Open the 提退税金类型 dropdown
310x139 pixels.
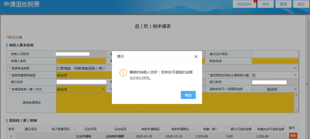pos(177,68)
